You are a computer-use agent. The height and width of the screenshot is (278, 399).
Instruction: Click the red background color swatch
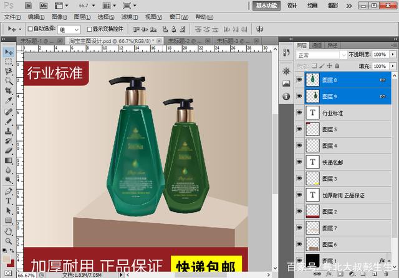point(12,264)
